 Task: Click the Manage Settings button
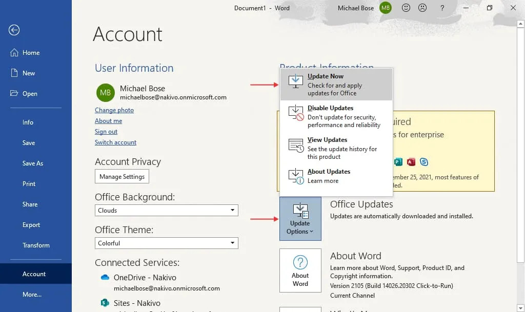coord(122,177)
